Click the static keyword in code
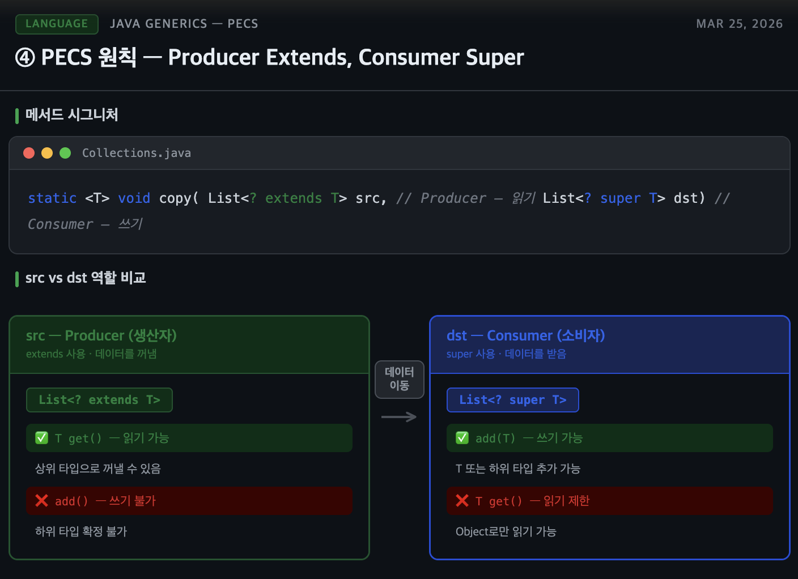 52,198
